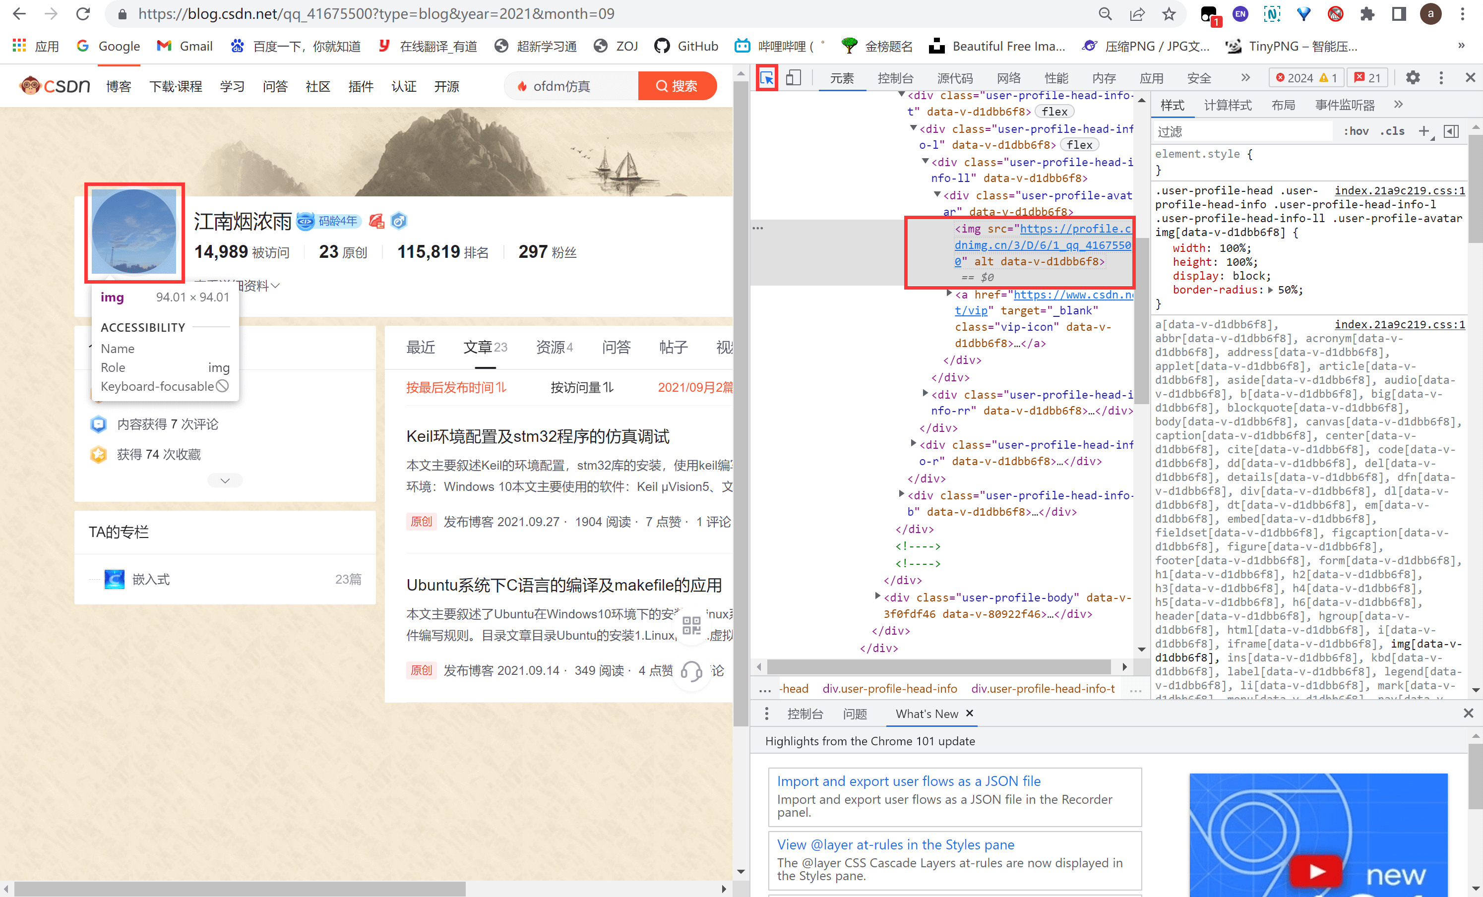1483x897 pixels.
Task: Open the issues counter showing 21
Action: [1367, 78]
